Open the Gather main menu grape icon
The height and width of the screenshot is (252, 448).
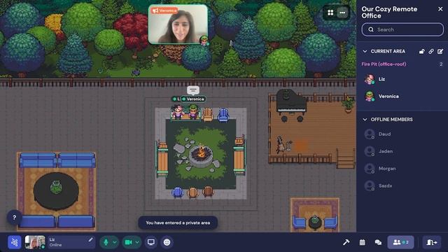point(14,242)
